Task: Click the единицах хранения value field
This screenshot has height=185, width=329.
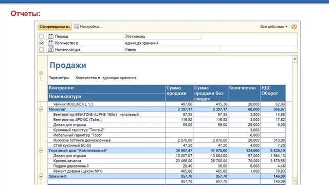Action: [210, 43]
